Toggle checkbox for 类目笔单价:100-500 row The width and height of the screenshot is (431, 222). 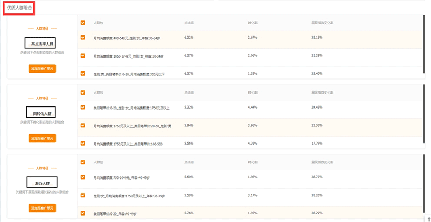pos(82,143)
